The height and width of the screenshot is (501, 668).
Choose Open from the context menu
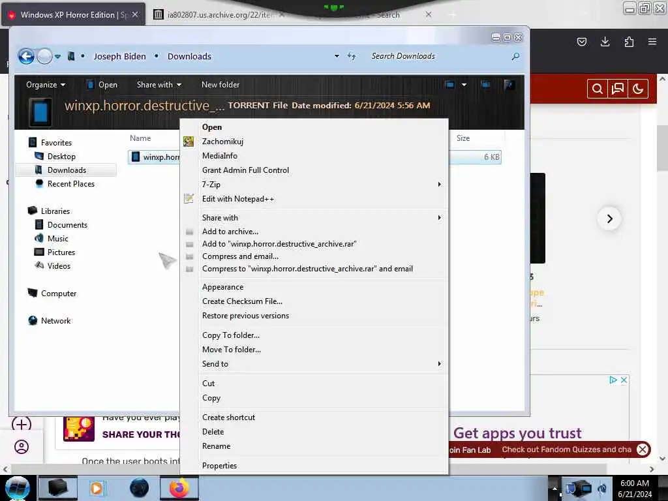coord(314,127)
